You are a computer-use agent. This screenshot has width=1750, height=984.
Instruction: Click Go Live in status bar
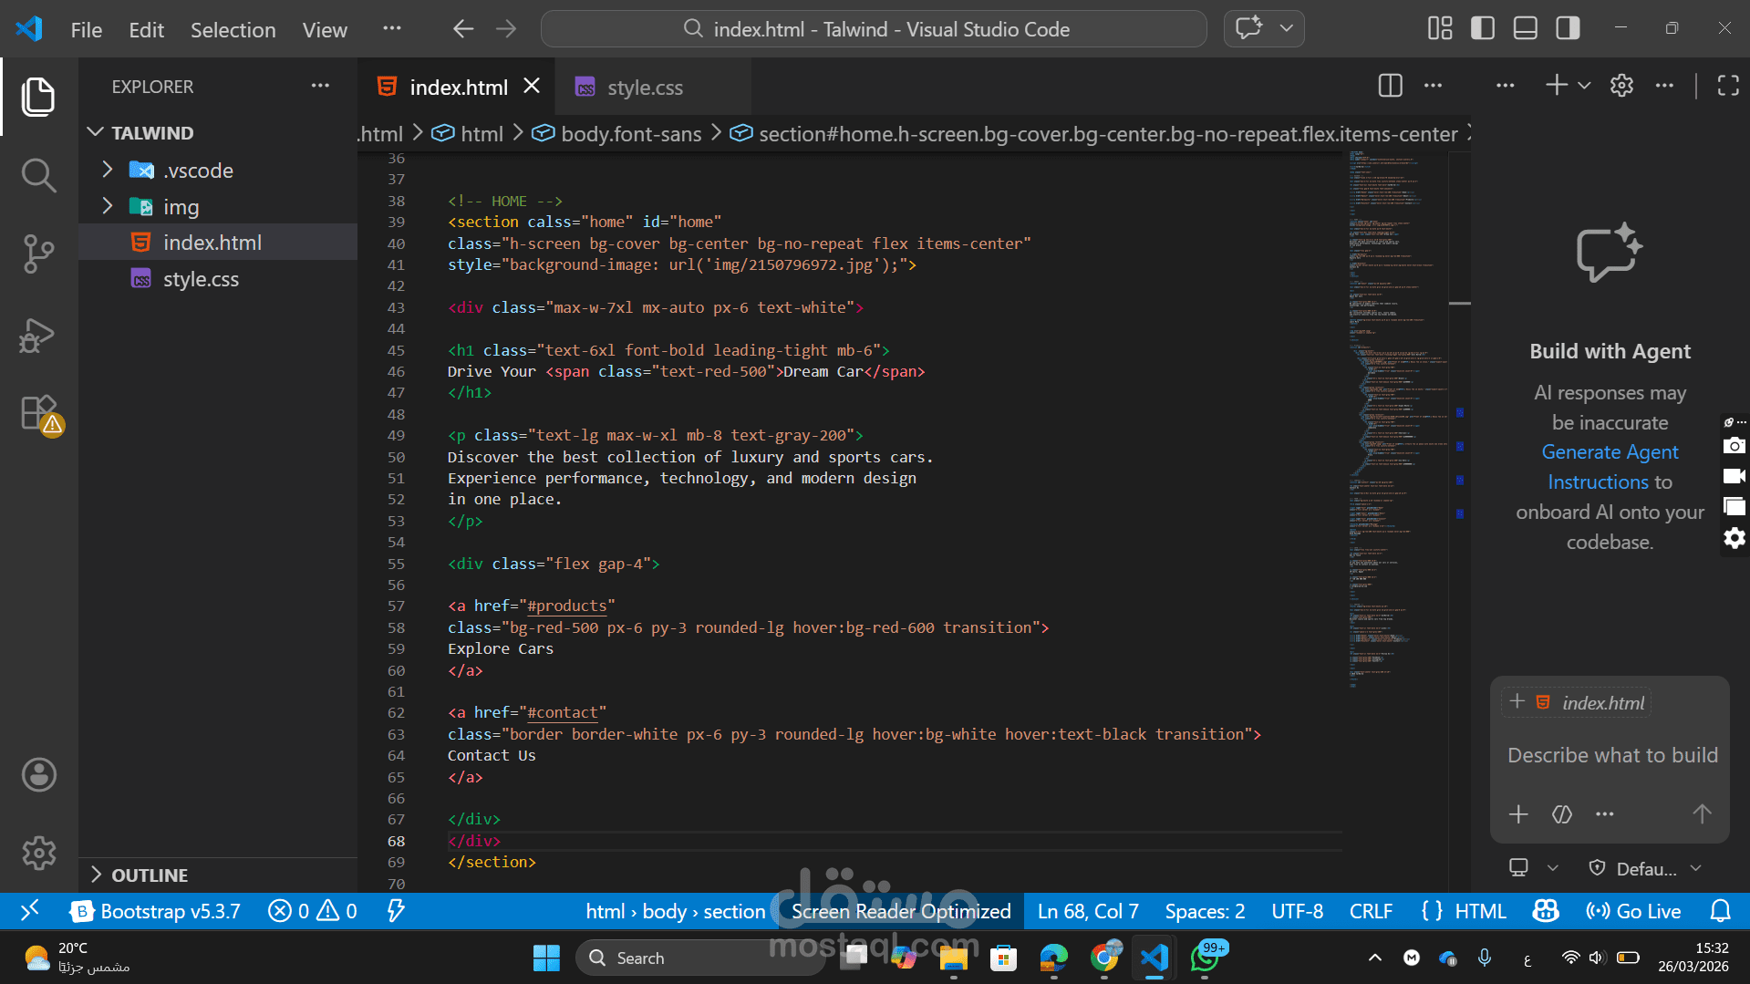1633,911
